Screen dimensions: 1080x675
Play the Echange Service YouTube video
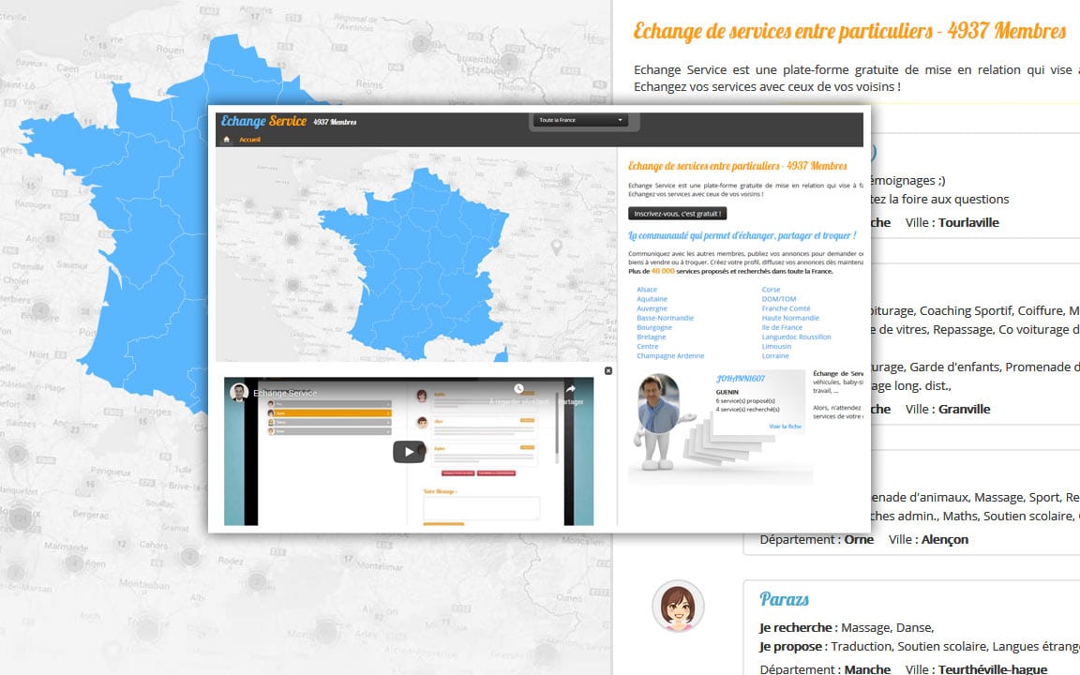[x=409, y=452]
